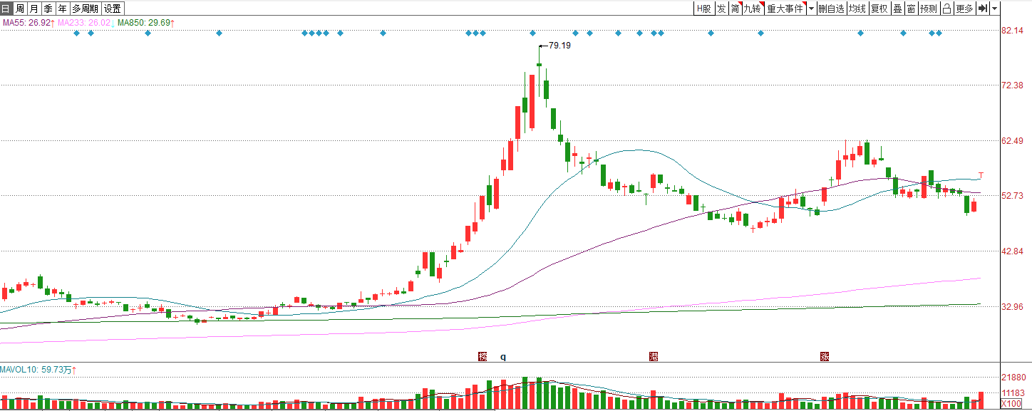Click the MA55 indicator value label
Viewport: 1032px width, 411px height.
tap(28, 23)
